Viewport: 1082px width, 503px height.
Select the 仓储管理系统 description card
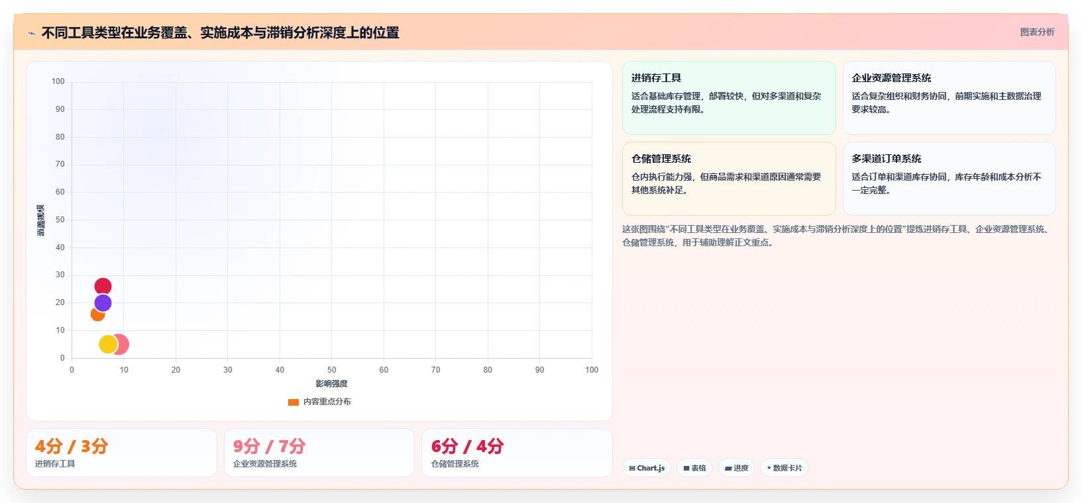click(x=729, y=179)
